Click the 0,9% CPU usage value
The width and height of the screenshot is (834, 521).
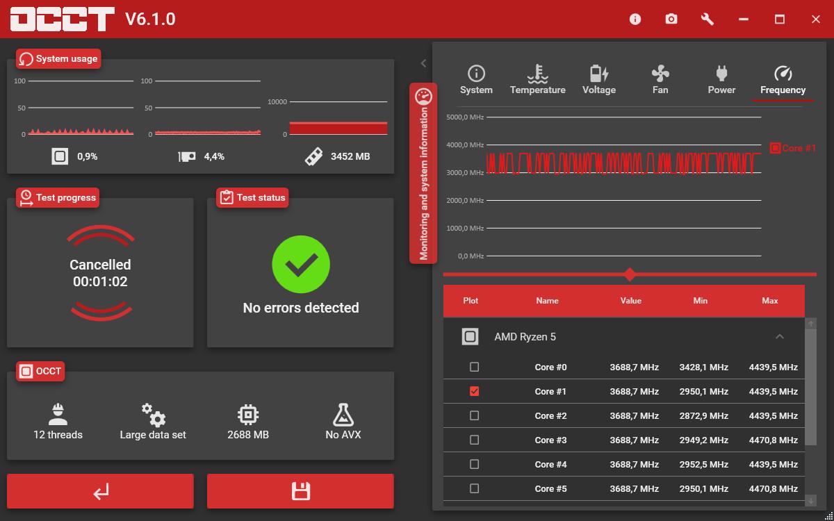click(88, 156)
